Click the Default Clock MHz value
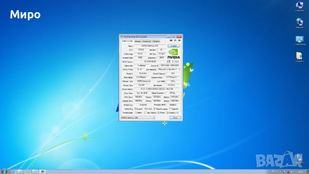 tap(139, 101)
